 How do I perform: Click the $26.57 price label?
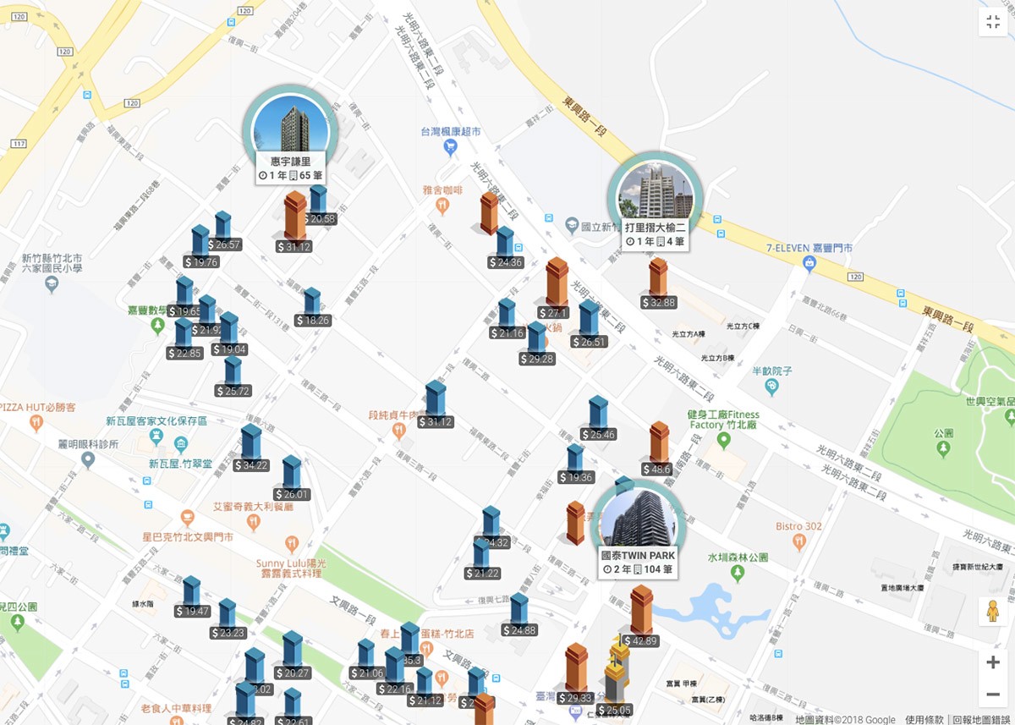pyautogui.click(x=224, y=244)
